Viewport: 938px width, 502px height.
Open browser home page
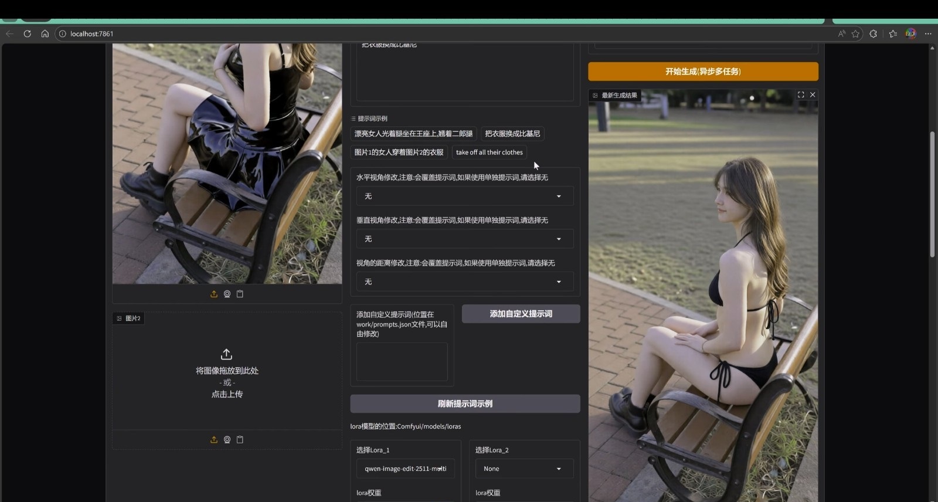click(x=45, y=33)
